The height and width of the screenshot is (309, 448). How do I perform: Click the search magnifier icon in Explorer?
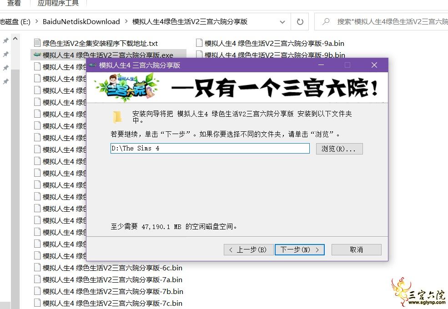(x=326, y=21)
